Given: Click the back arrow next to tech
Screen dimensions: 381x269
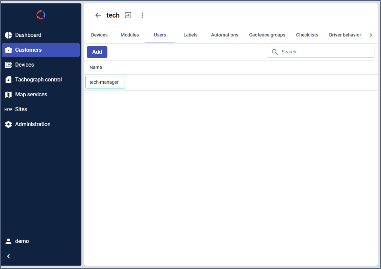Looking at the screenshot, I should 98,15.
